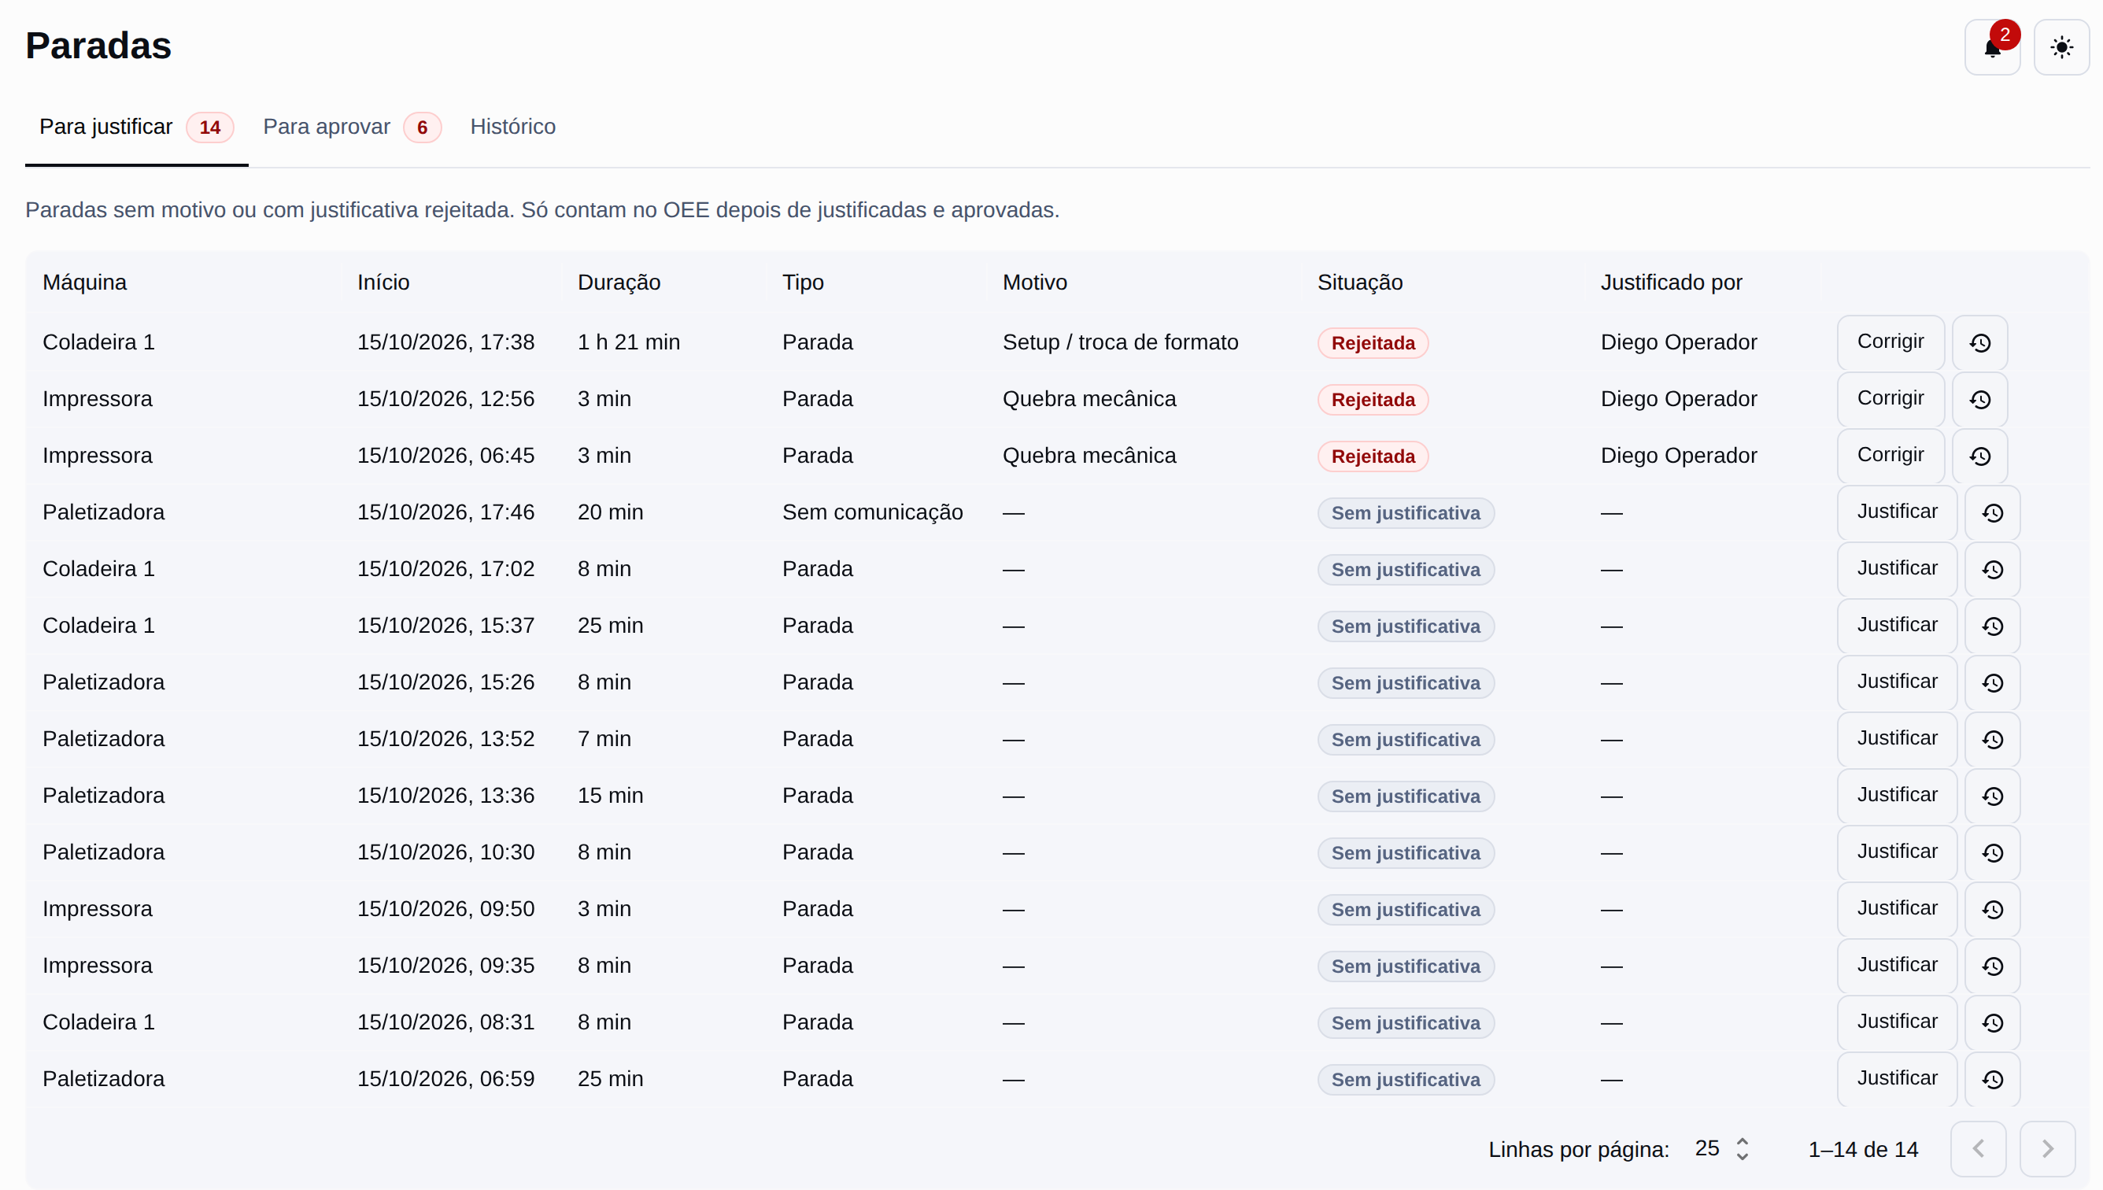Open history icon for Paletizadora 13:52 row

(x=1993, y=740)
